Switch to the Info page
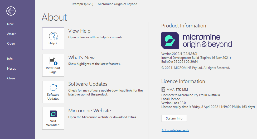Image resolution: width=257 pixels, height=139 pixels. 10,59
